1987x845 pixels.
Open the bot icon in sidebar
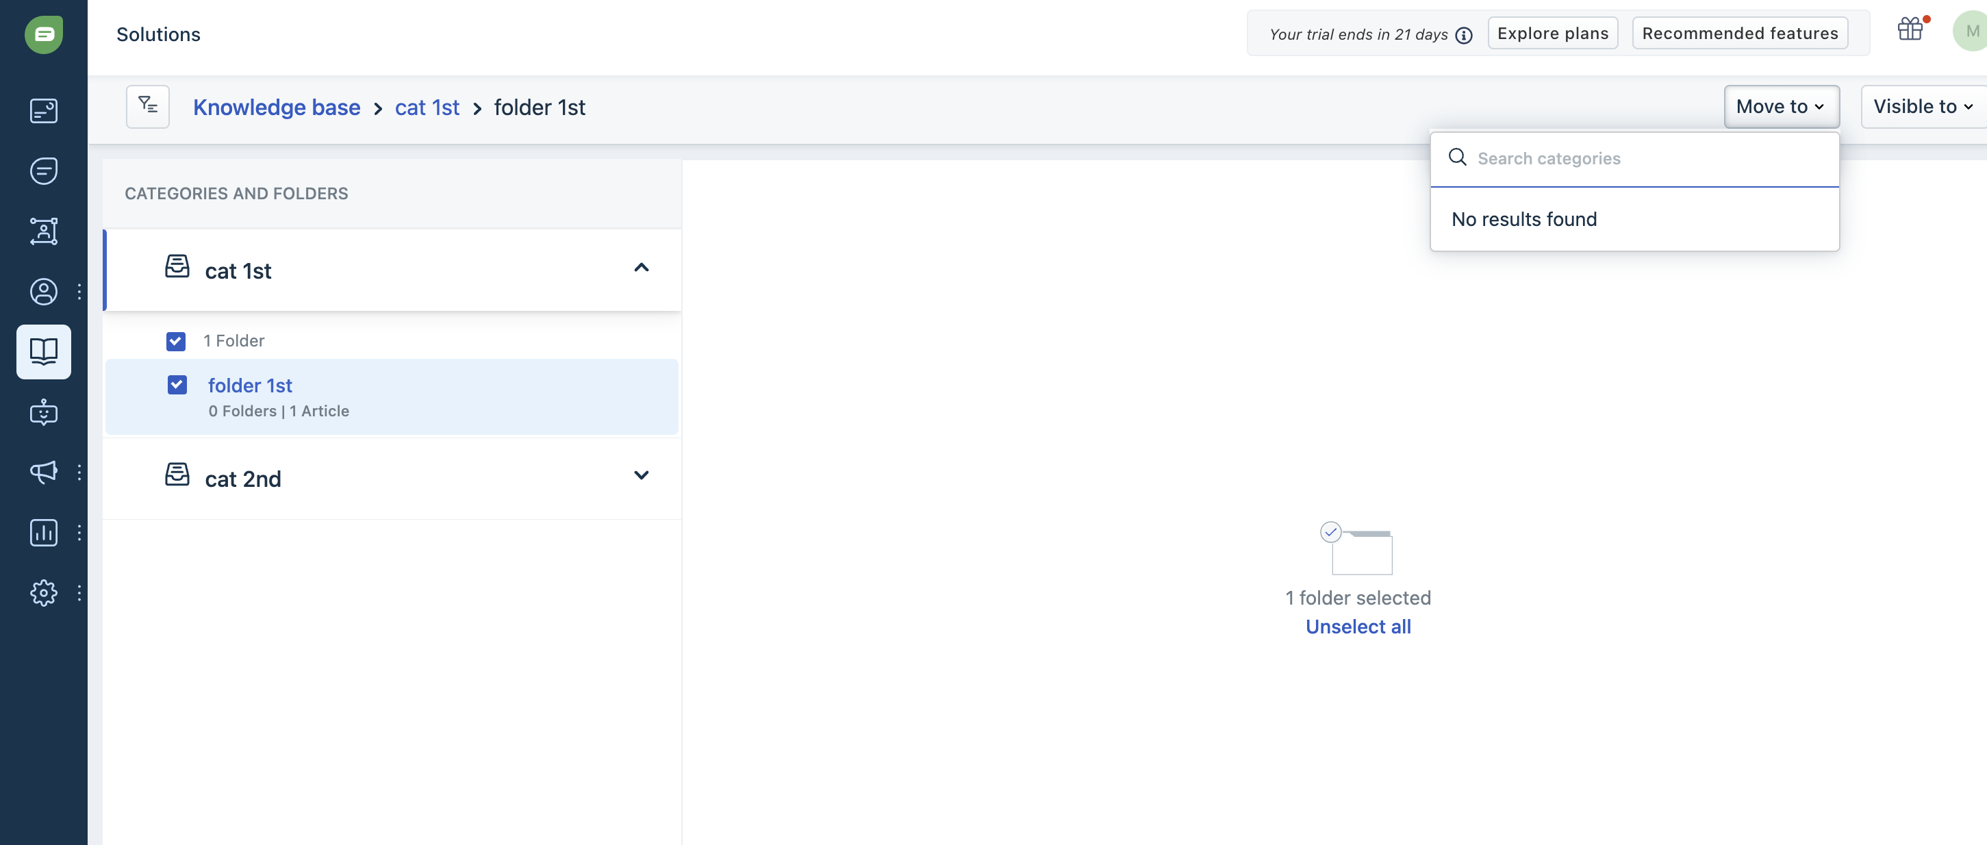pos(43,412)
